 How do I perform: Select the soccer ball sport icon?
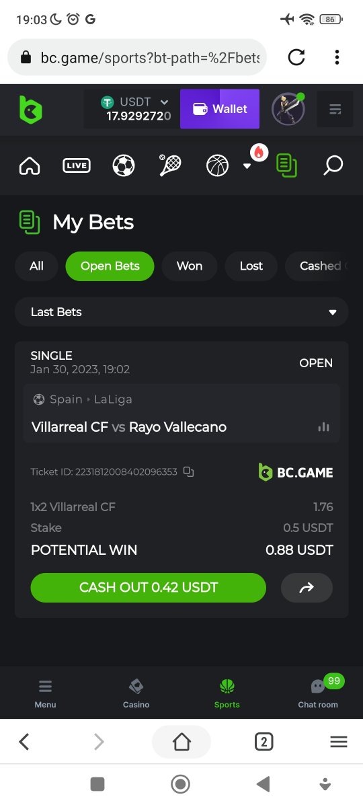point(124,165)
